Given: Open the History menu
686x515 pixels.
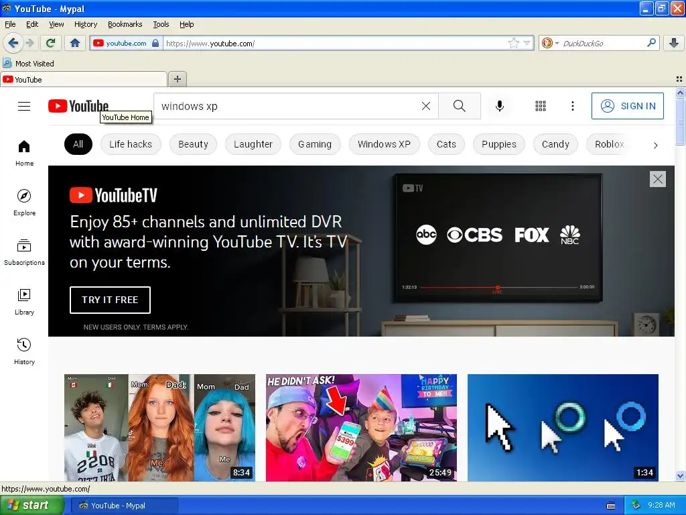Looking at the screenshot, I should click(x=86, y=24).
